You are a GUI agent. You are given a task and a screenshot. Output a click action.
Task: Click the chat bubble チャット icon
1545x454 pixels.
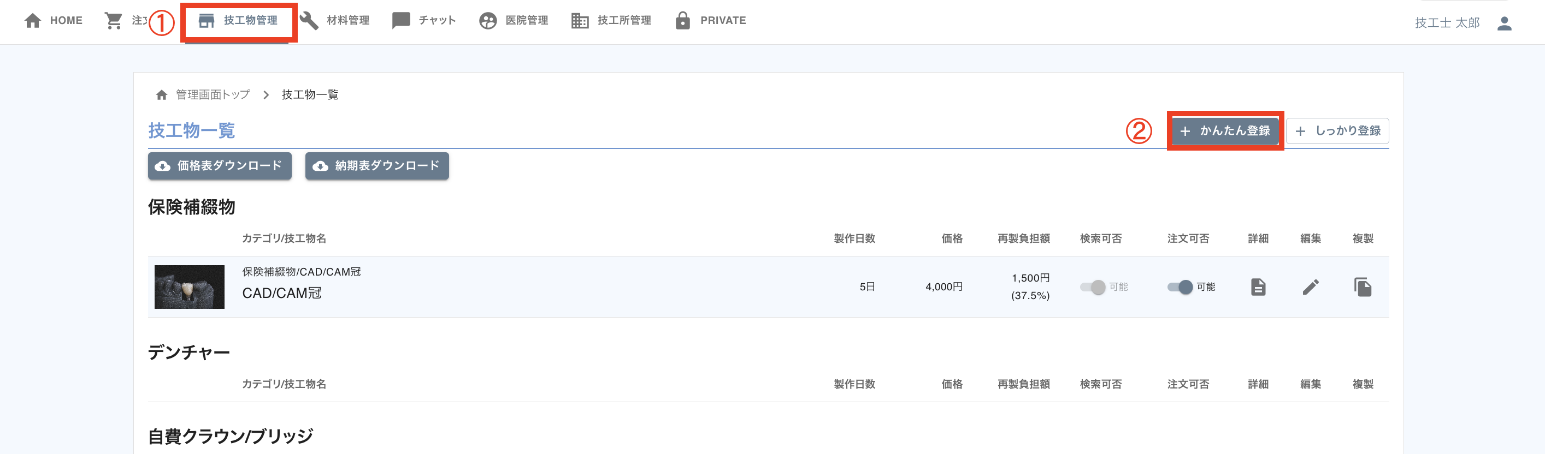(x=400, y=20)
